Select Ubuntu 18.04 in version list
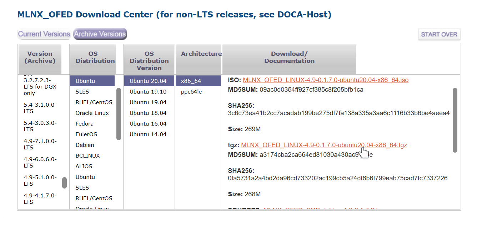This screenshot has height=228, width=482. 148,113
